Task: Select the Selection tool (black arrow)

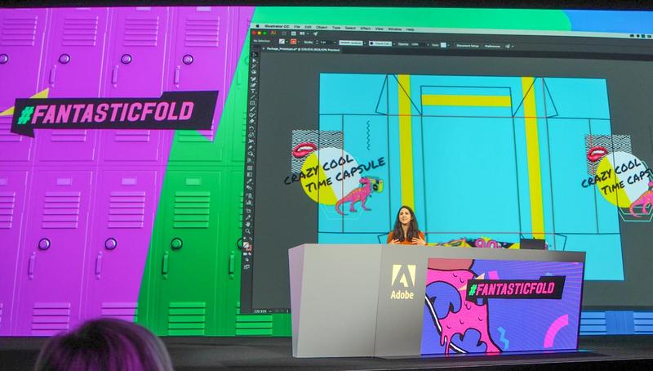Action: point(253,55)
